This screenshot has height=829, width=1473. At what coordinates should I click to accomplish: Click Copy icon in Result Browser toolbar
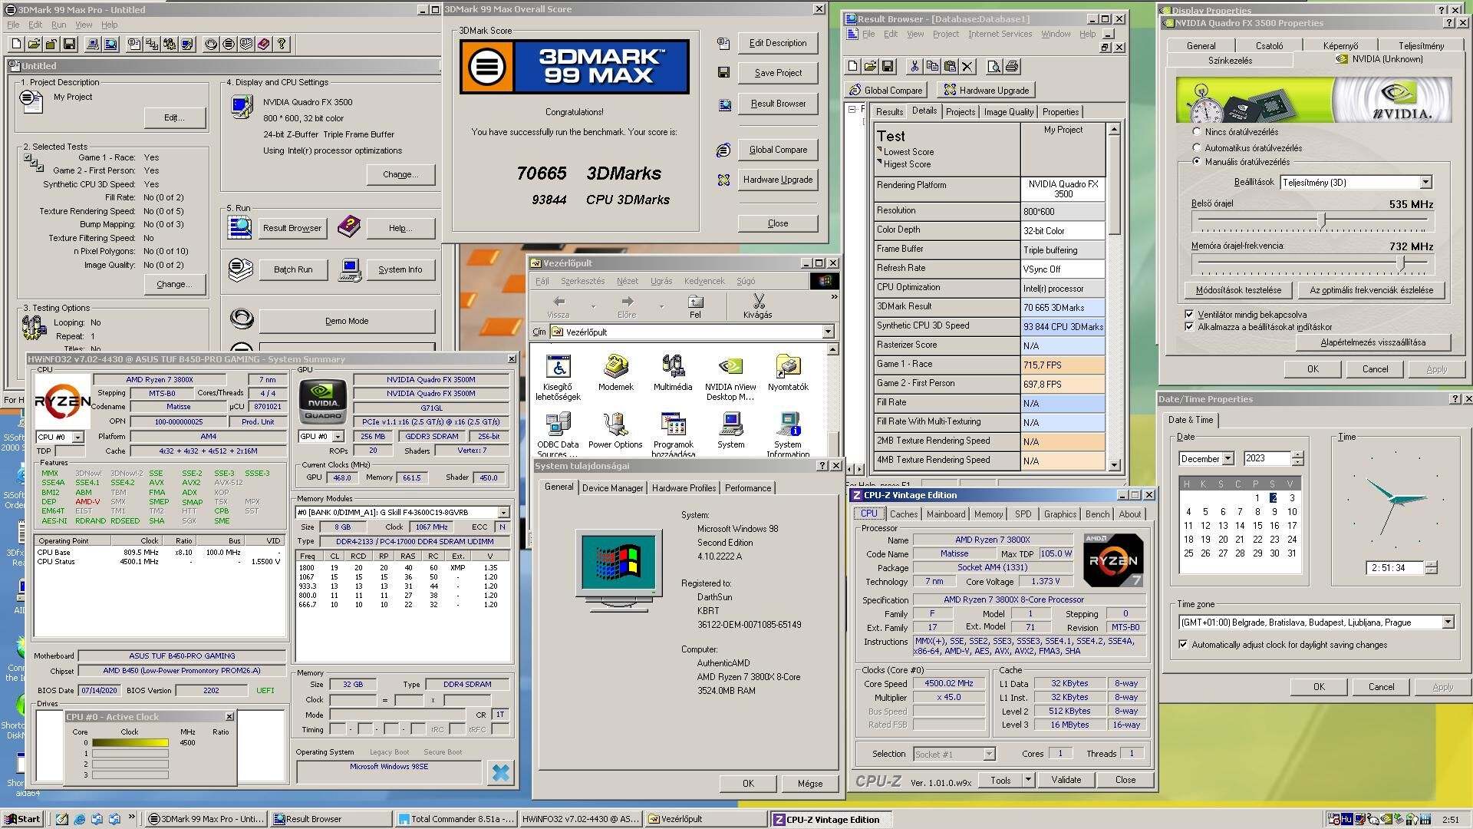pyautogui.click(x=932, y=67)
